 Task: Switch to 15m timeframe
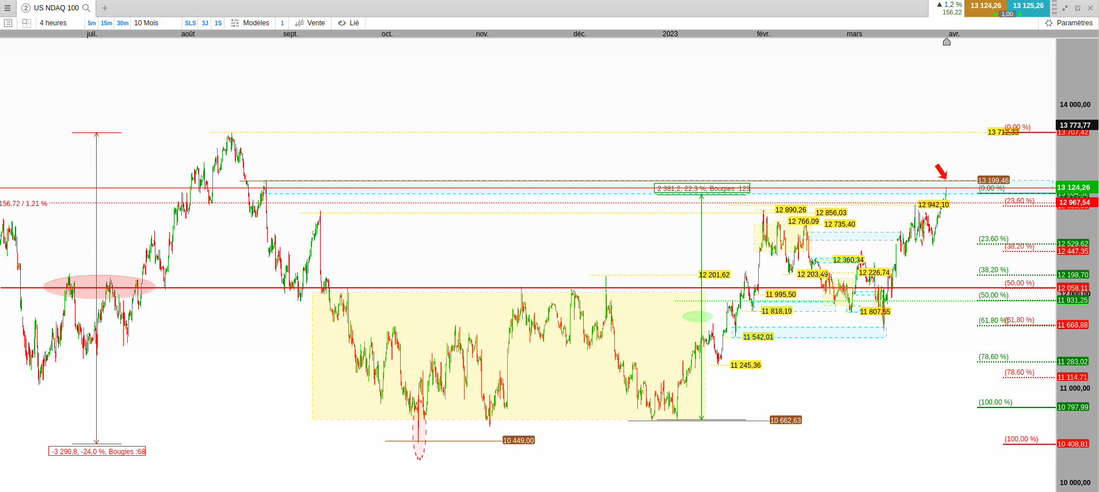click(x=107, y=23)
